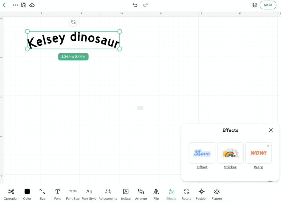Image resolution: width=281 pixels, height=203 pixels.
Task: Click the 22.39 Font Size field
Action: coord(73,194)
